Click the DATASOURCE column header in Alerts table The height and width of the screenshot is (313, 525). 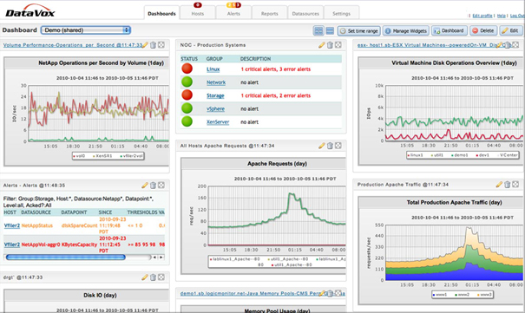(36, 212)
